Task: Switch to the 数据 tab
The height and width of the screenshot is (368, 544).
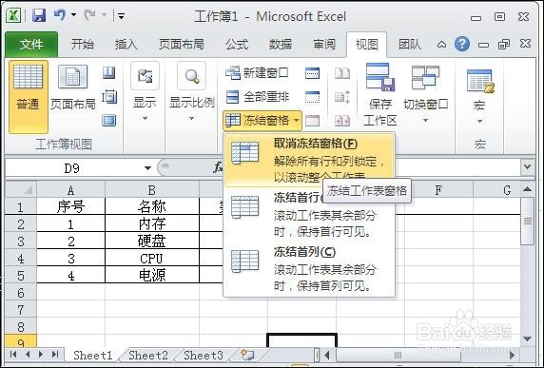Action: pyautogui.click(x=281, y=45)
